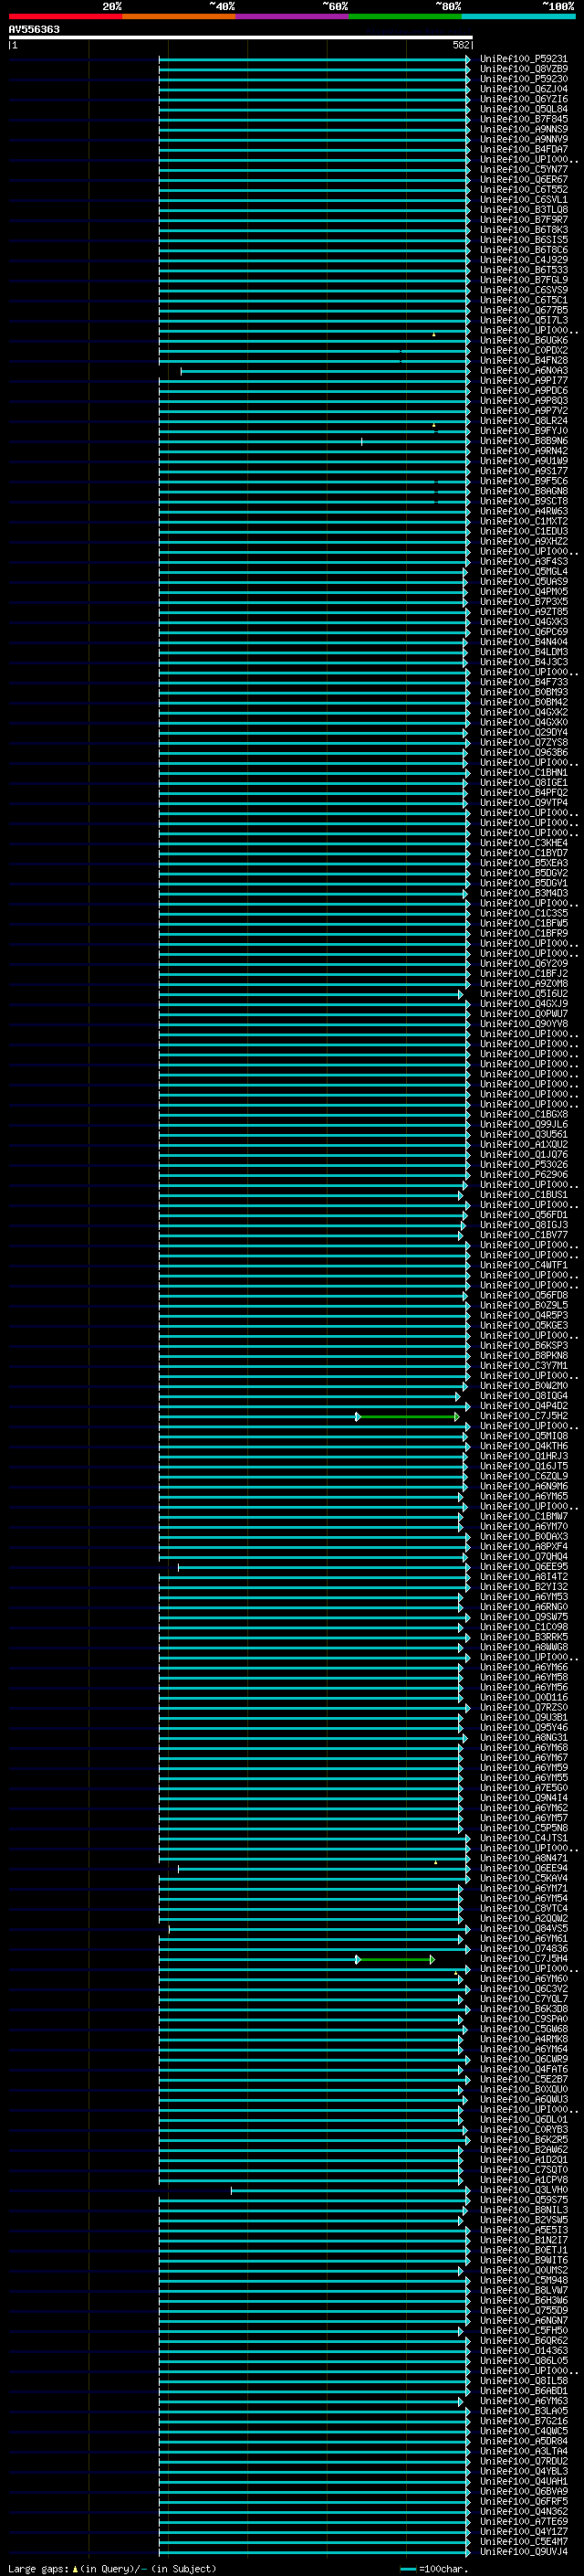Open hit UniRef100_Q6EE95

[x=523, y=1567]
